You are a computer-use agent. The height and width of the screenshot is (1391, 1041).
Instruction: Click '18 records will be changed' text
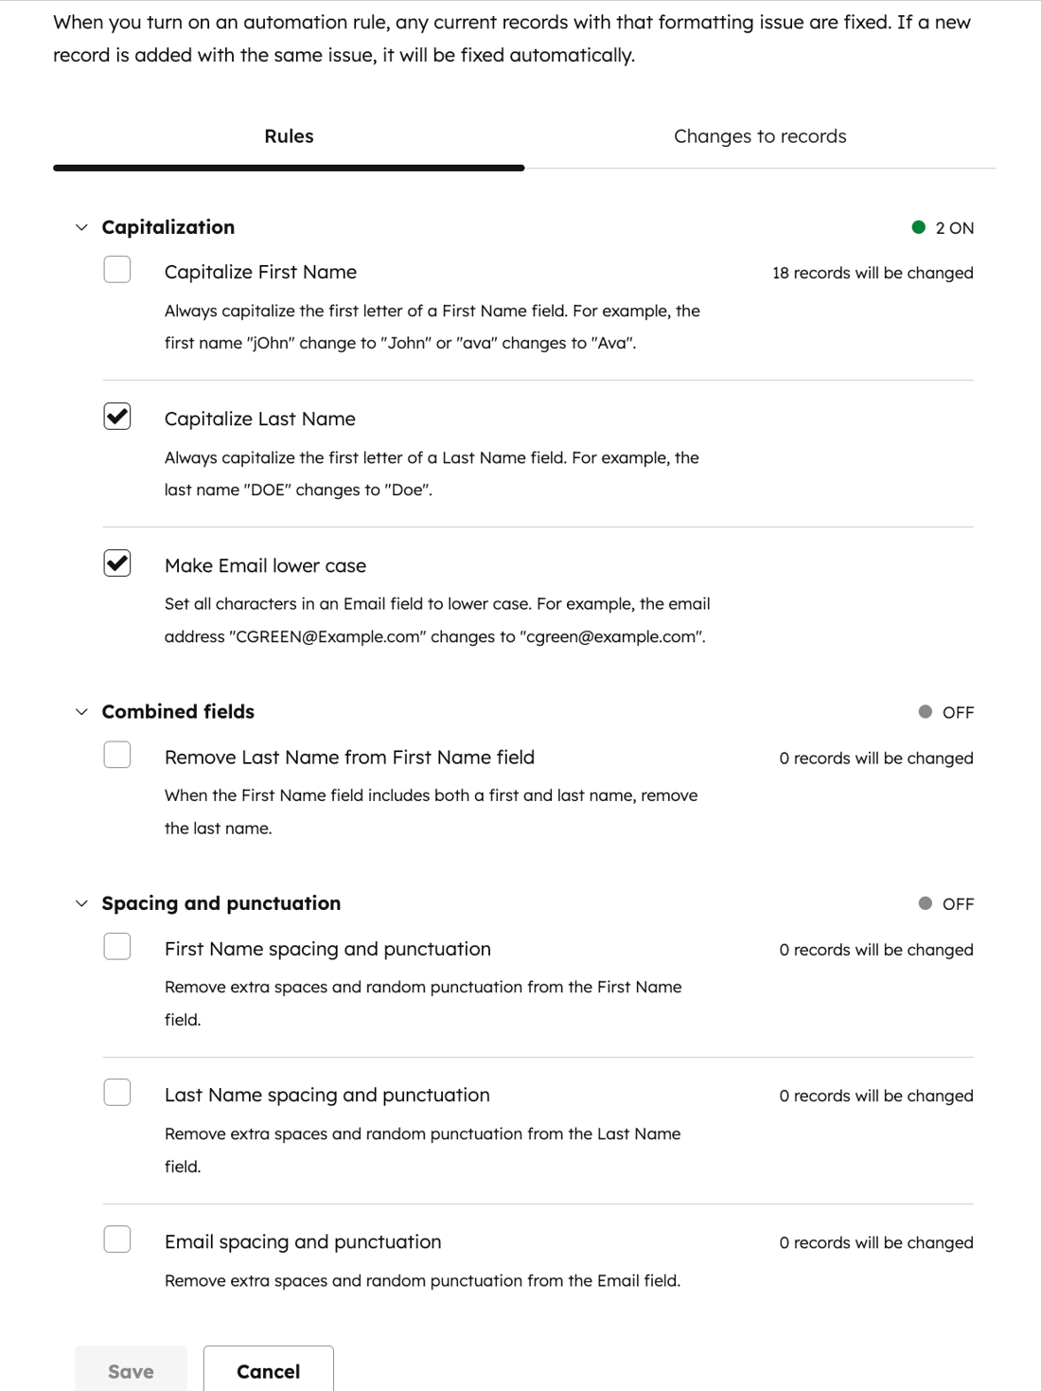(873, 273)
